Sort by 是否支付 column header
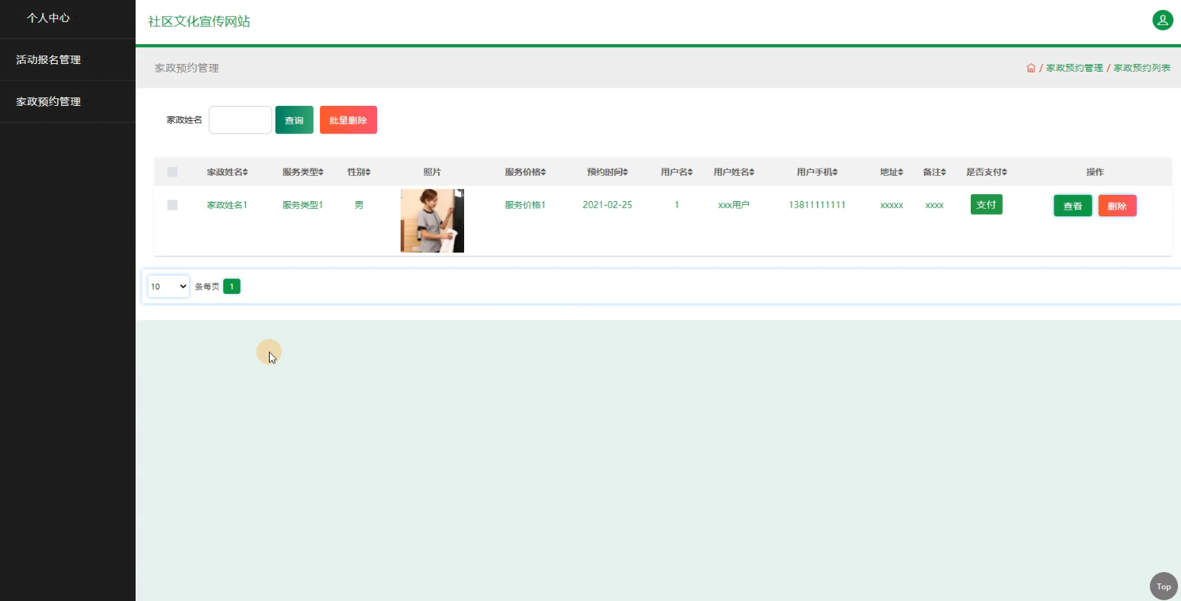The width and height of the screenshot is (1181, 601). tap(987, 172)
